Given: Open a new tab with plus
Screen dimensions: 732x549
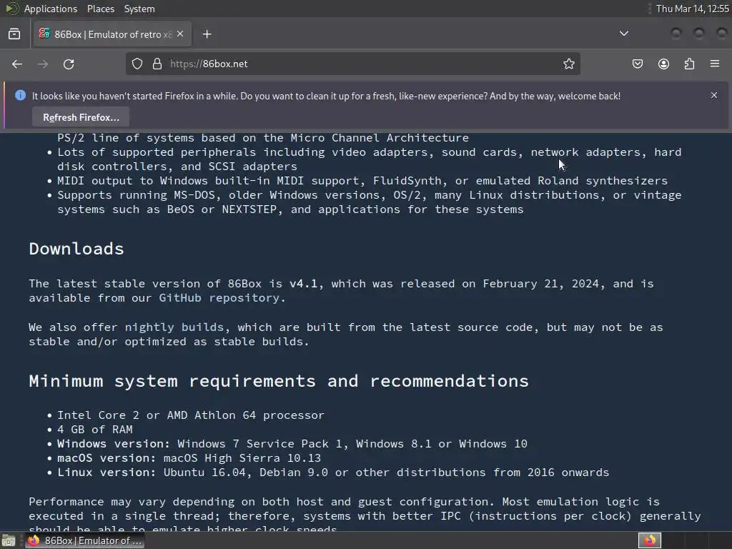Looking at the screenshot, I should pos(207,34).
